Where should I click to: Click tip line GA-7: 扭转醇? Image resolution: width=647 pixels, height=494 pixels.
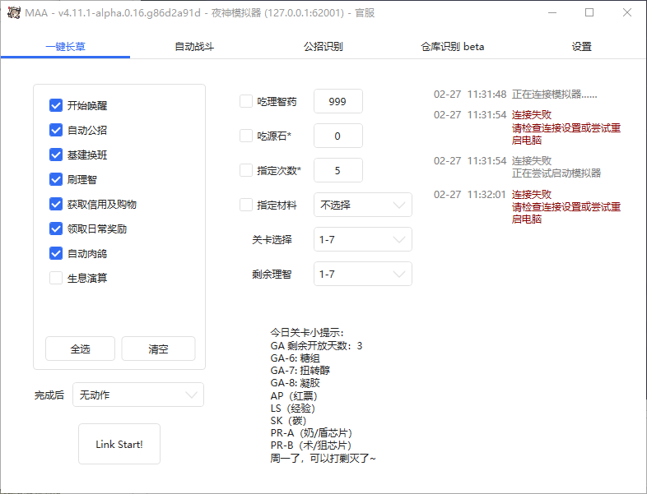coord(300,371)
